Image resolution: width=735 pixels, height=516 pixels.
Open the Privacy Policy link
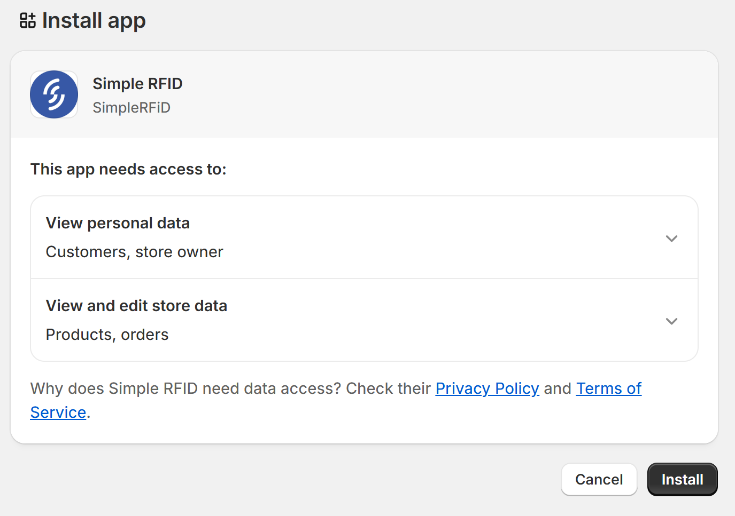tap(487, 388)
